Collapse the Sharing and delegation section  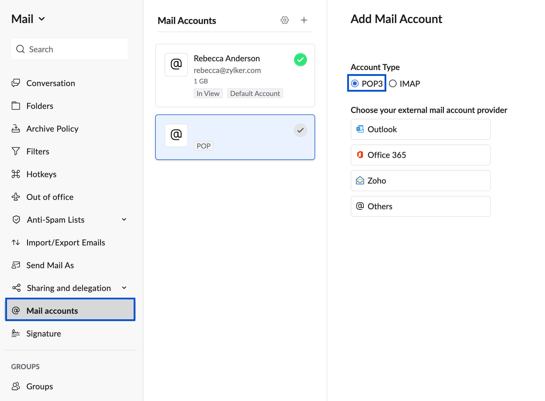click(x=124, y=287)
